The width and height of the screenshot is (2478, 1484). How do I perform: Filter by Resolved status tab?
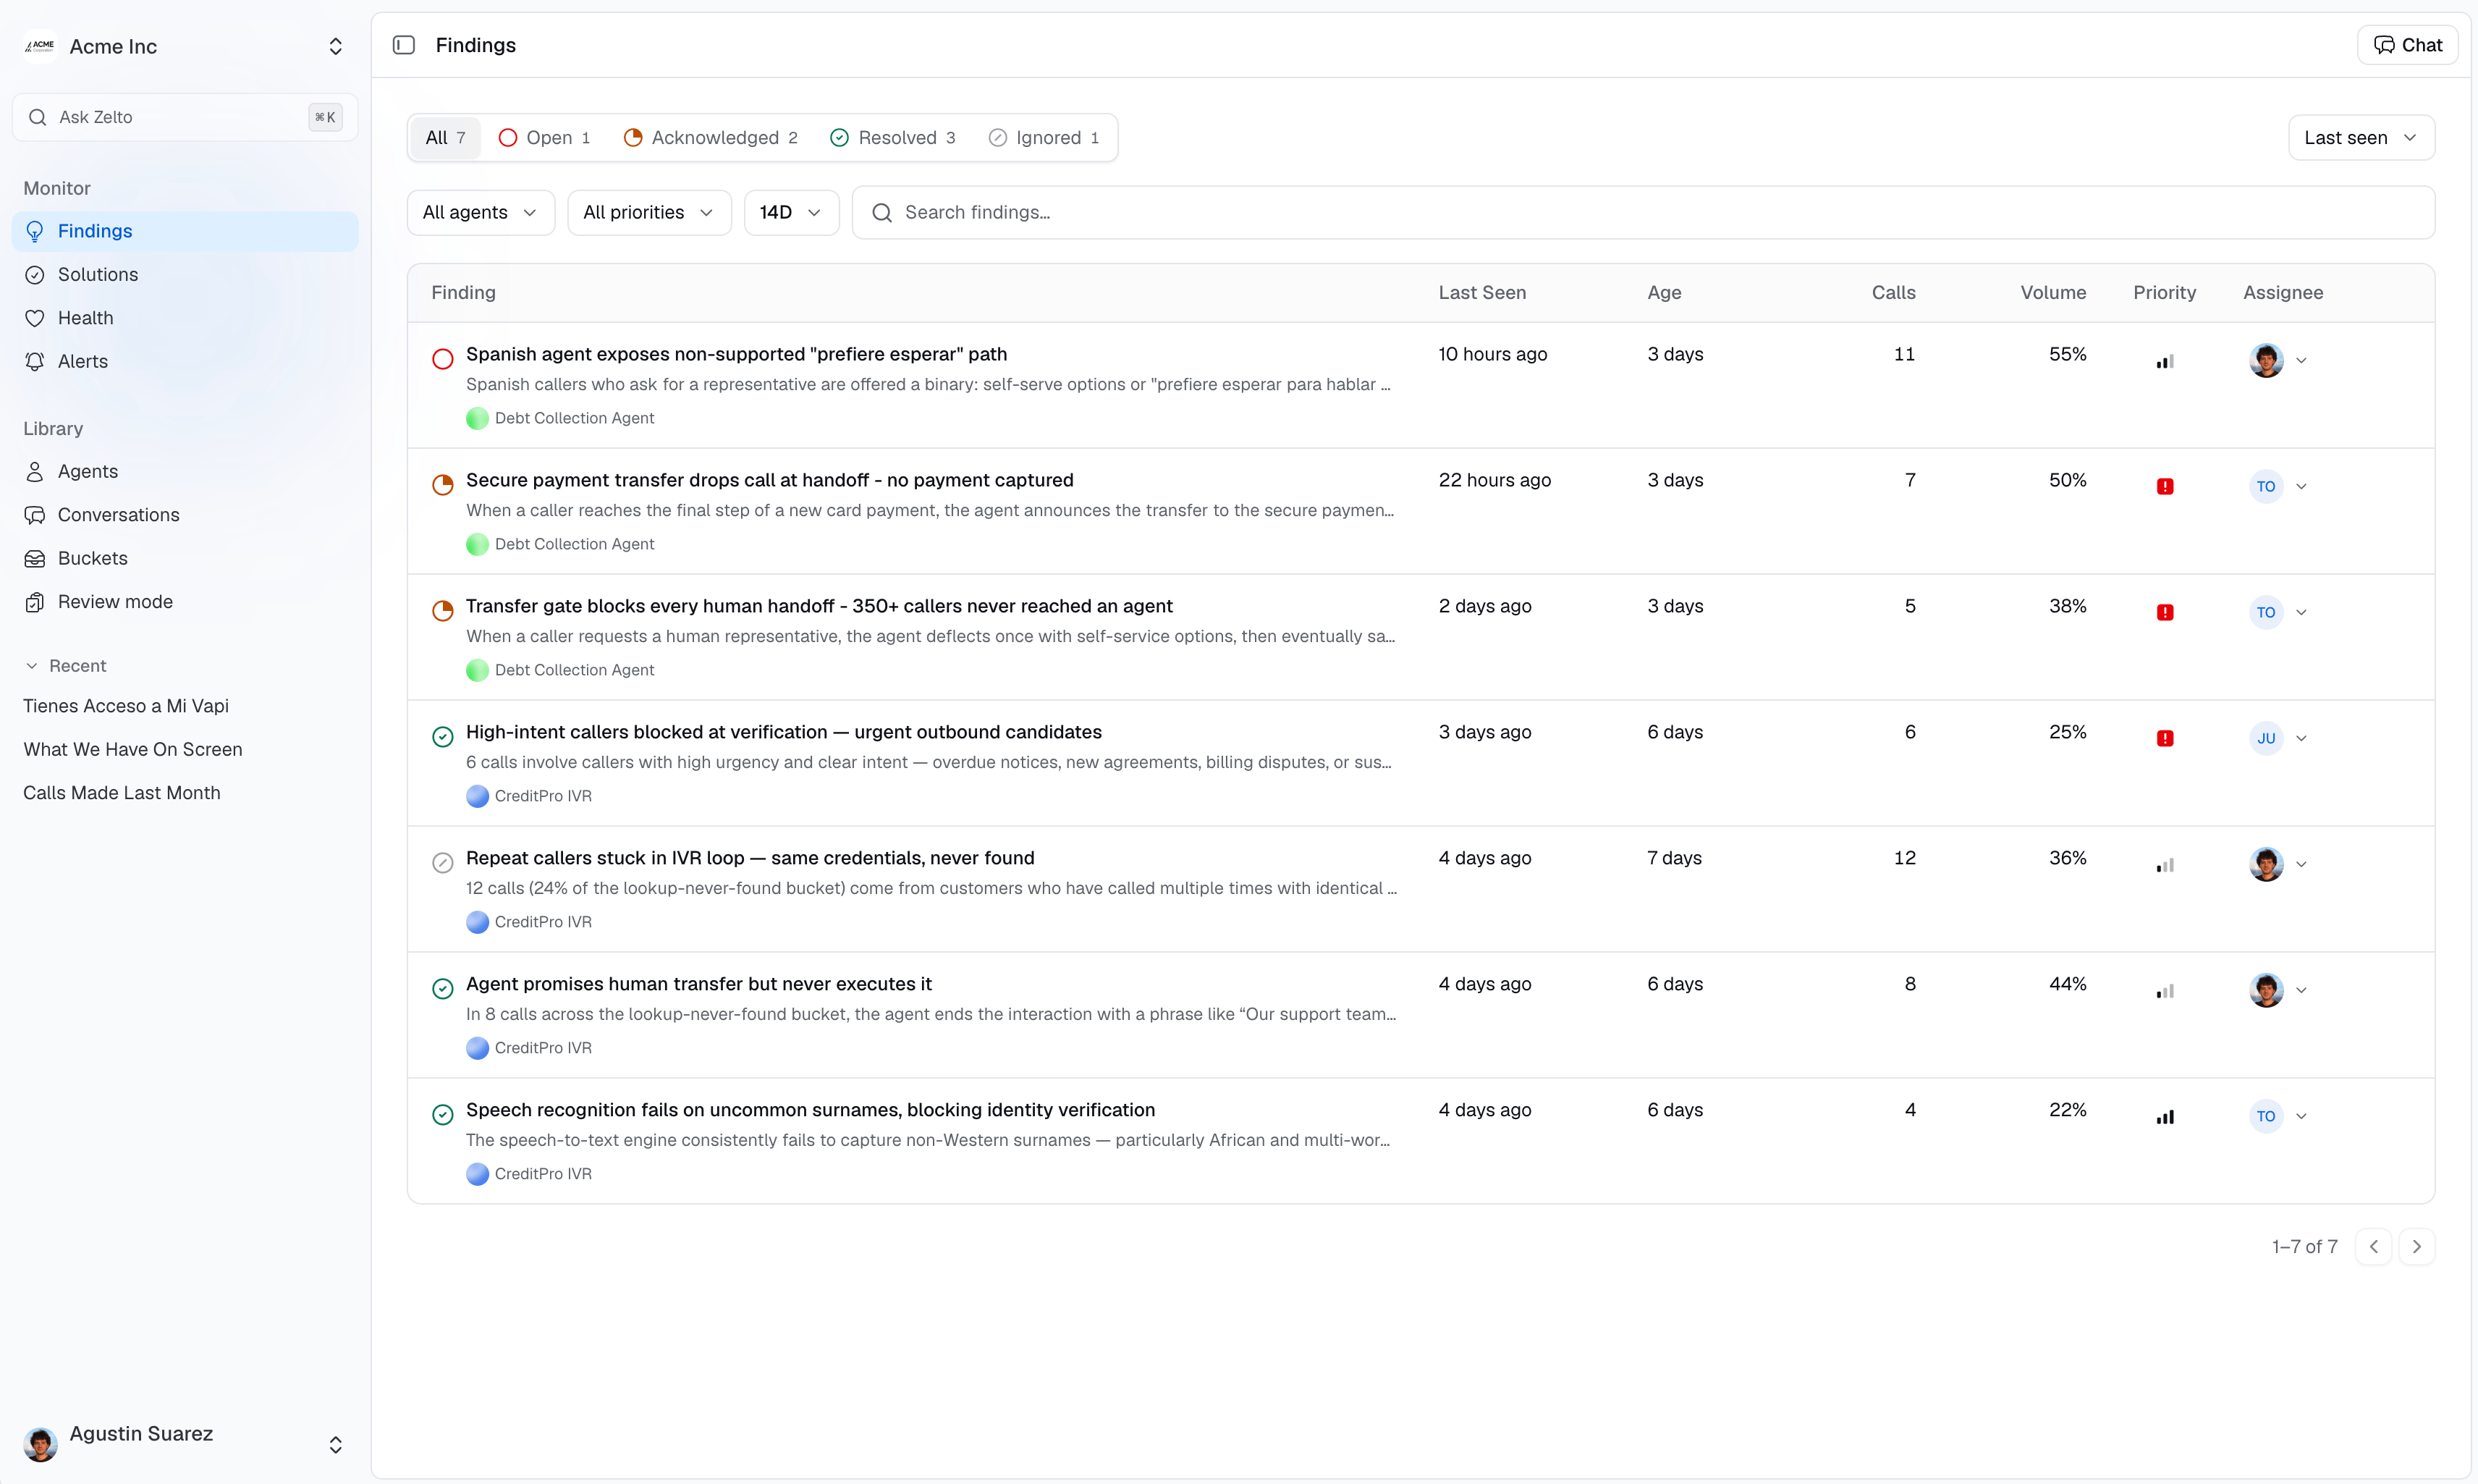pyautogui.click(x=892, y=138)
